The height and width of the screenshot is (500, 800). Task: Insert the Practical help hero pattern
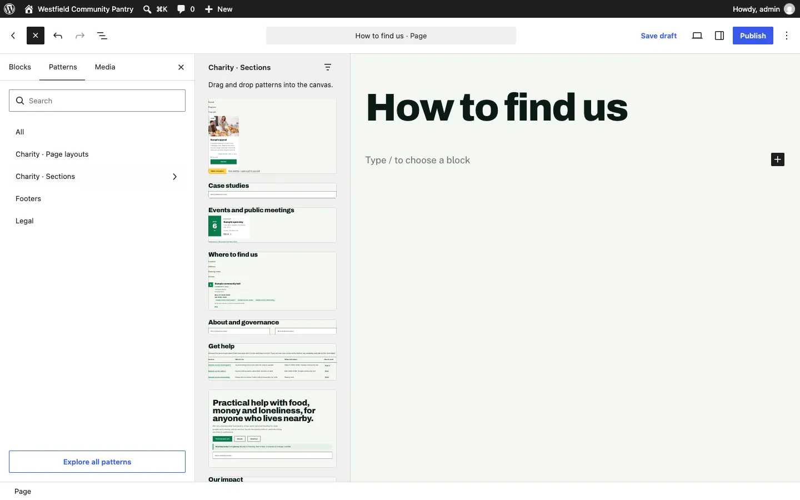click(272, 428)
